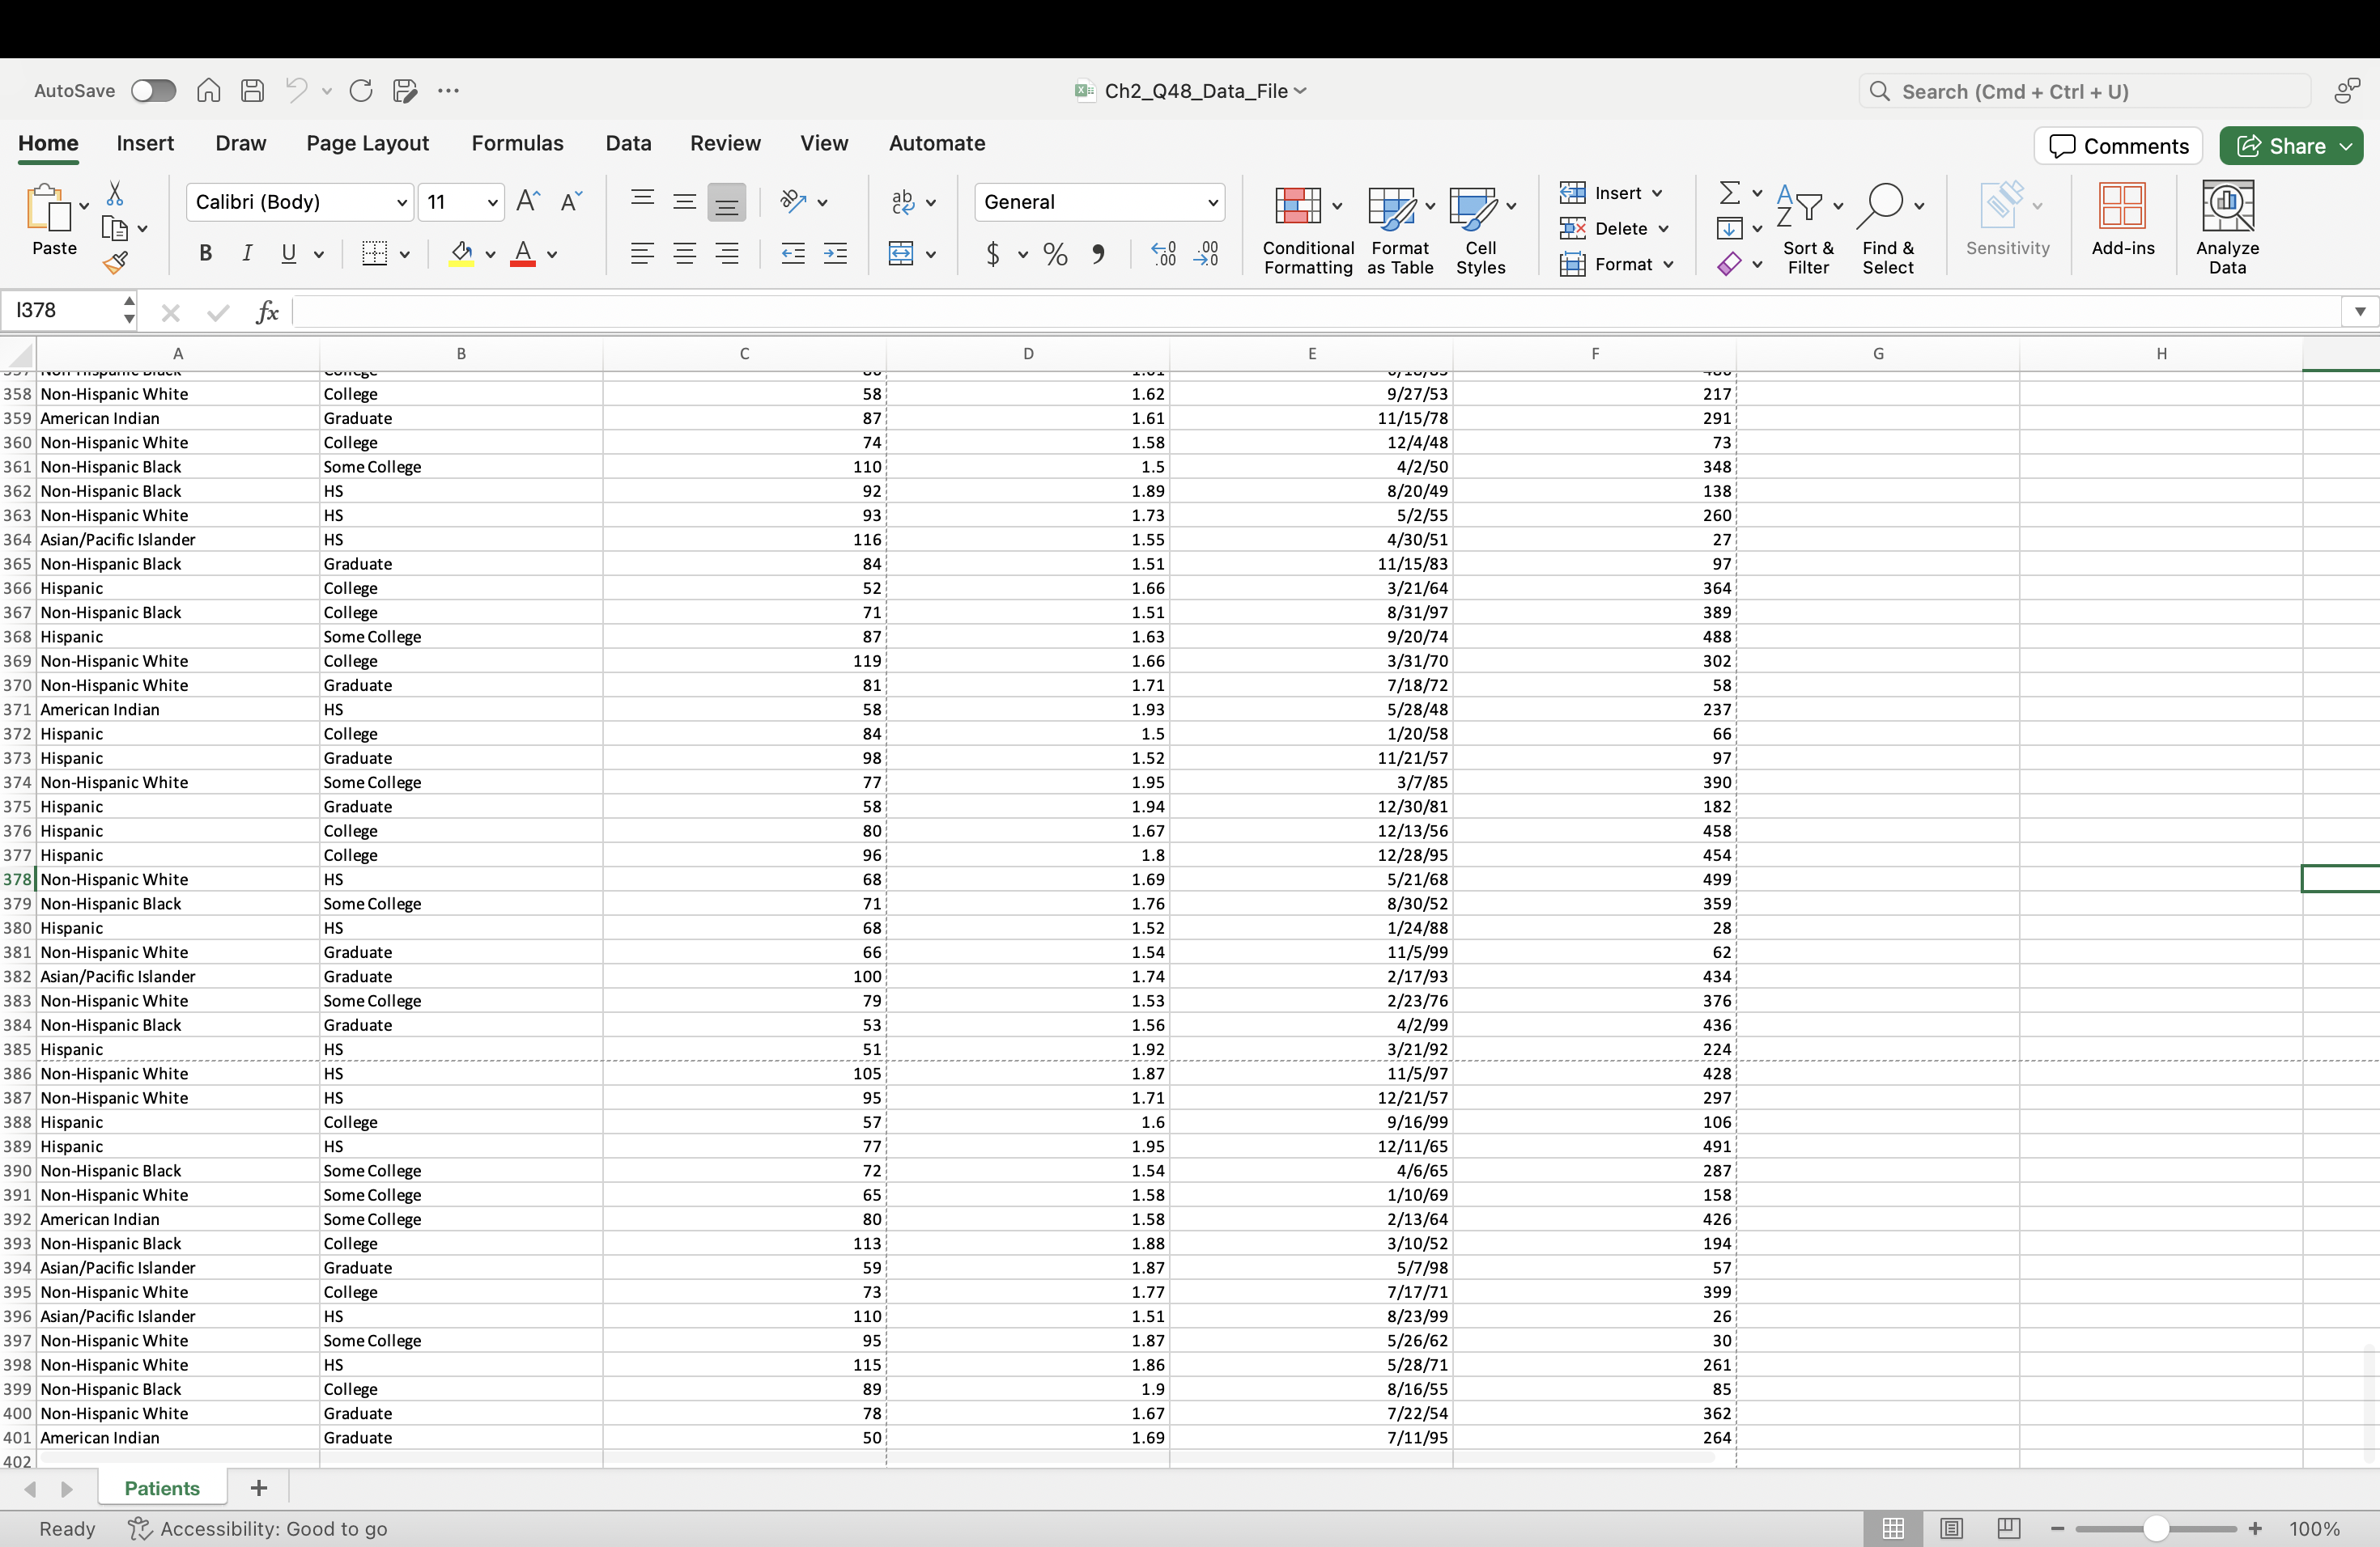Image resolution: width=2380 pixels, height=1547 pixels.
Task: Click the Format Painter brush icon
Action: click(x=115, y=263)
